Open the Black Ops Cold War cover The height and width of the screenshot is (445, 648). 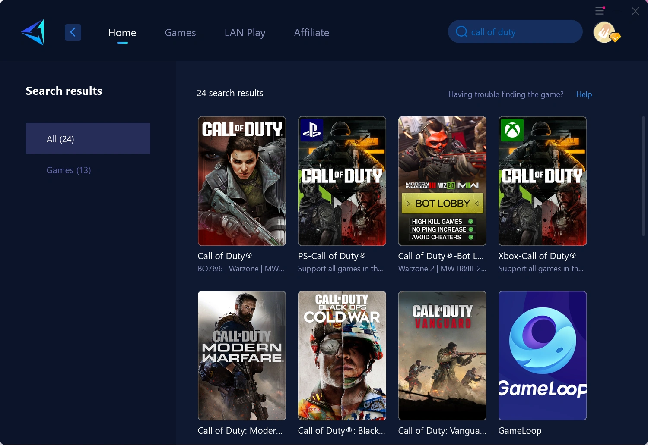tap(342, 356)
